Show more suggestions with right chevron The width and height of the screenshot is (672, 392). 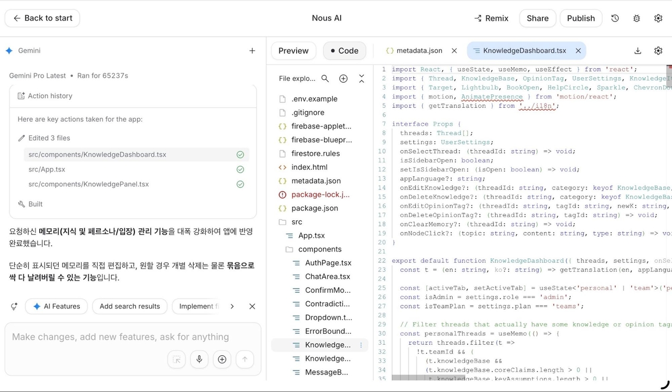[x=232, y=306]
